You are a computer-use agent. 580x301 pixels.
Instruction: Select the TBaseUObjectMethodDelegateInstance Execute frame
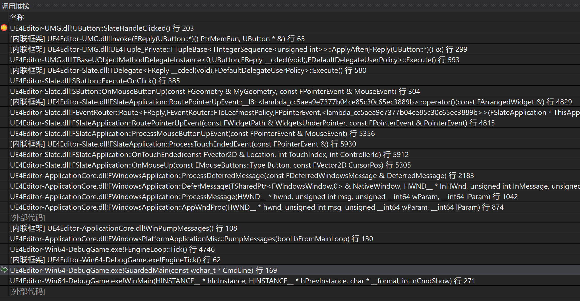click(234, 60)
